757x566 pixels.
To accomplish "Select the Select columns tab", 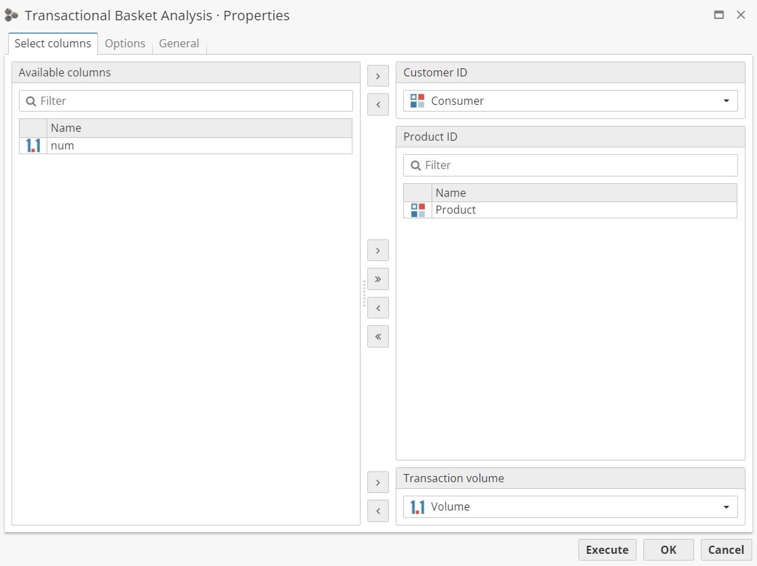I will 53,43.
